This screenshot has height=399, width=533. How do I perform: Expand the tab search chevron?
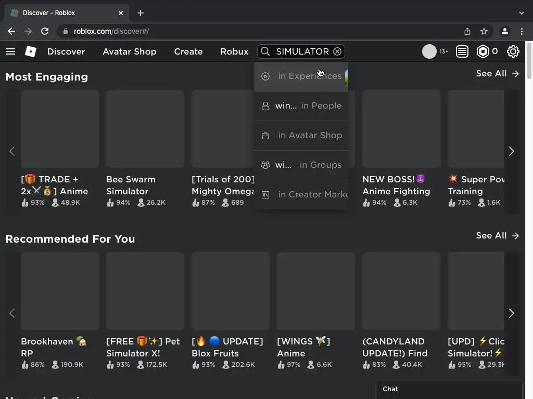[522, 13]
